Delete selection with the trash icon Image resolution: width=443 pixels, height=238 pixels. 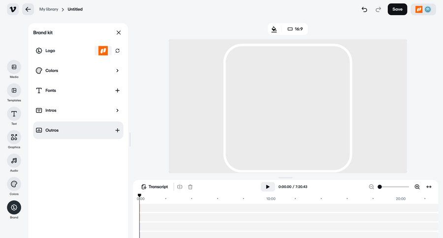click(x=190, y=187)
